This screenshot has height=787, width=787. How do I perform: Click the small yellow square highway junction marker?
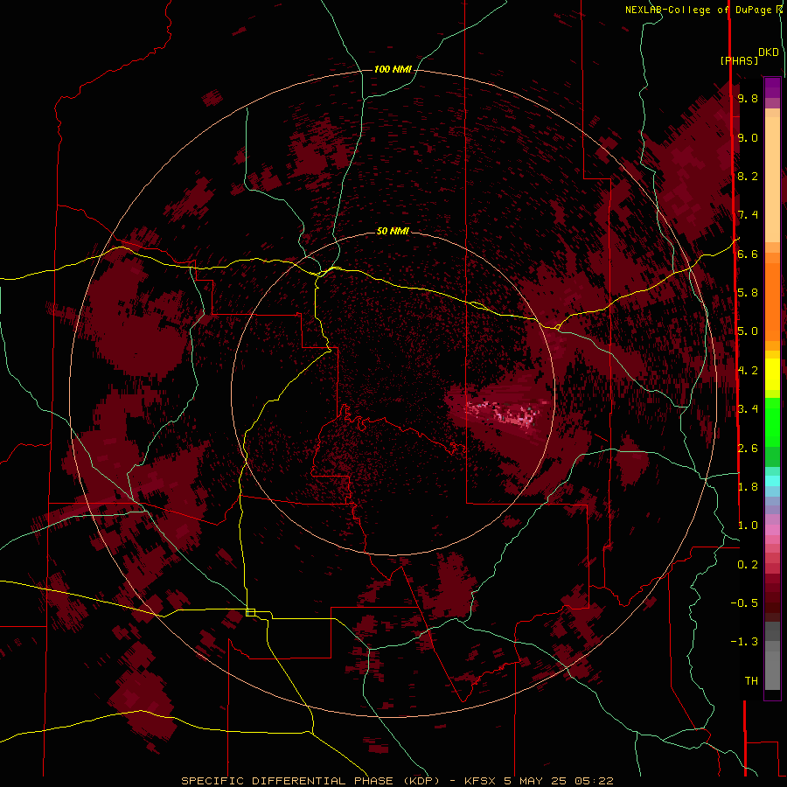[x=250, y=612]
